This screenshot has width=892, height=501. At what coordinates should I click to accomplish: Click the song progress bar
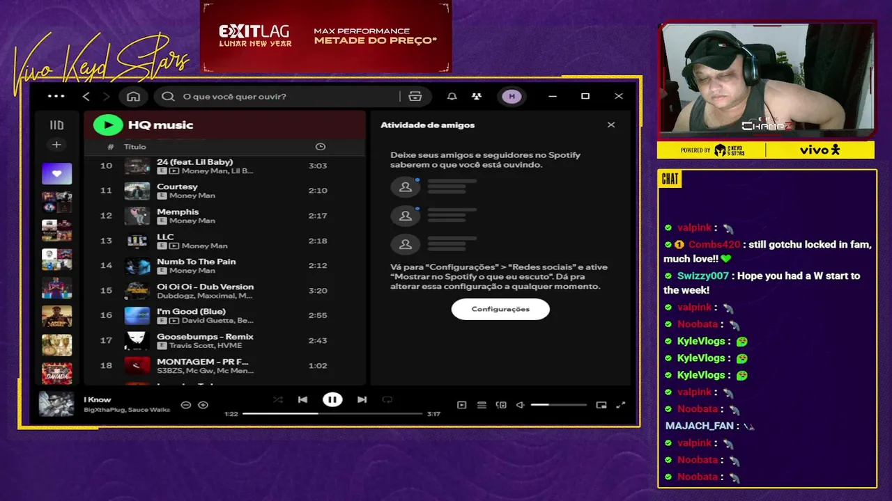pyautogui.click(x=332, y=413)
